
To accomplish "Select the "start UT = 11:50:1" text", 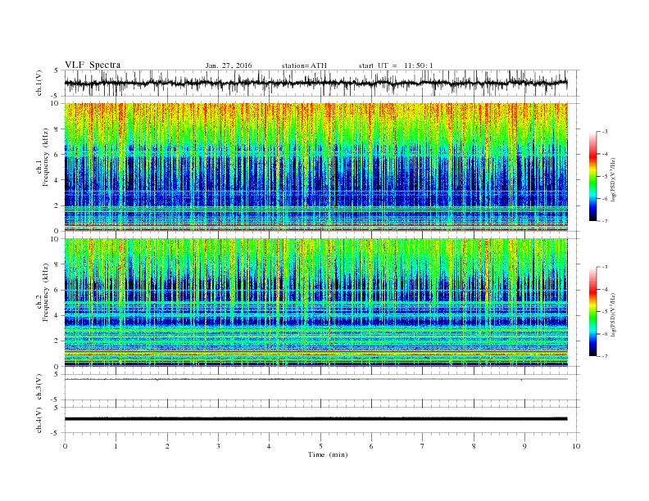I will click(396, 65).
